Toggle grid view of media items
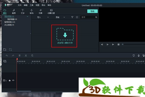Image resolution: width=145 pixels, height=97 pixels. click(x=77, y=17)
